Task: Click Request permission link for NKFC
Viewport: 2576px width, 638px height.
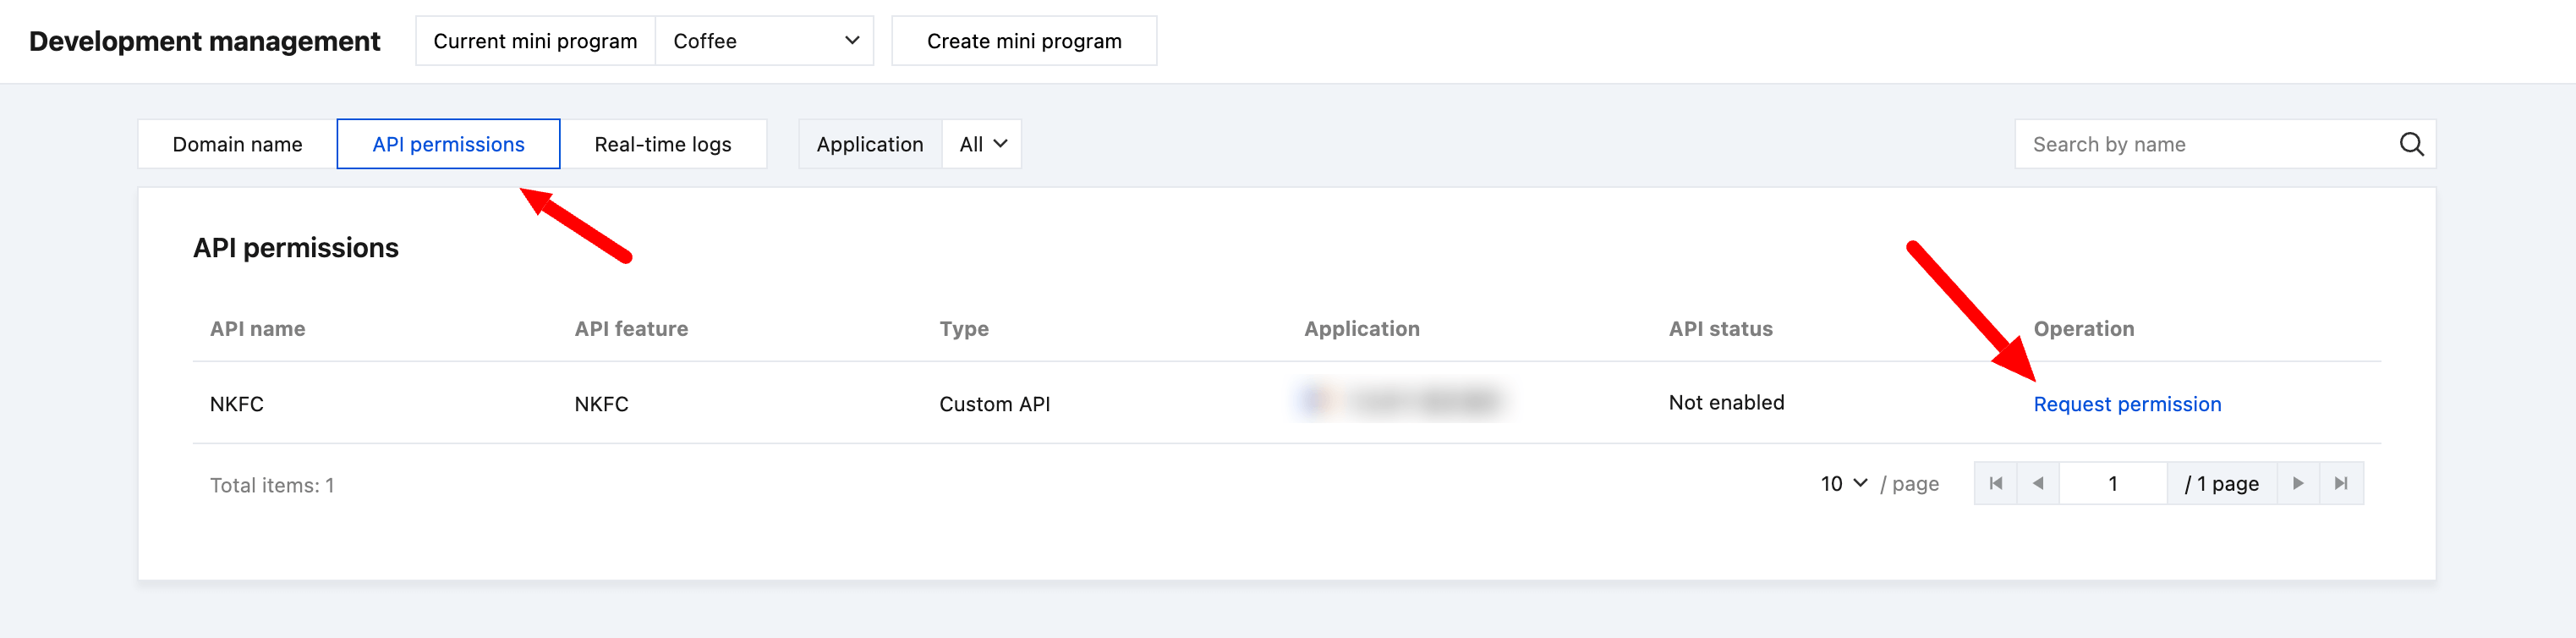Action: [2127, 404]
